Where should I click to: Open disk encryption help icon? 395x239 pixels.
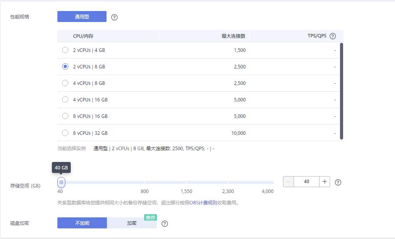(165, 224)
